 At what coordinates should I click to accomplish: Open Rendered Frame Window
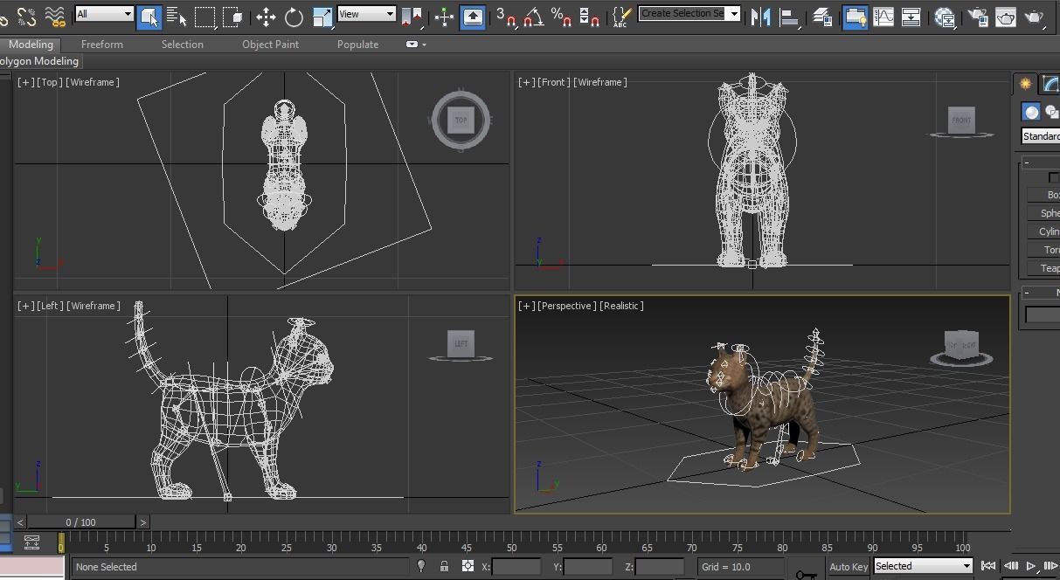pyautogui.click(x=1005, y=16)
